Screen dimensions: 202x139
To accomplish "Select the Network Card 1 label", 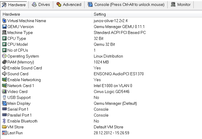I will click(21, 86).
